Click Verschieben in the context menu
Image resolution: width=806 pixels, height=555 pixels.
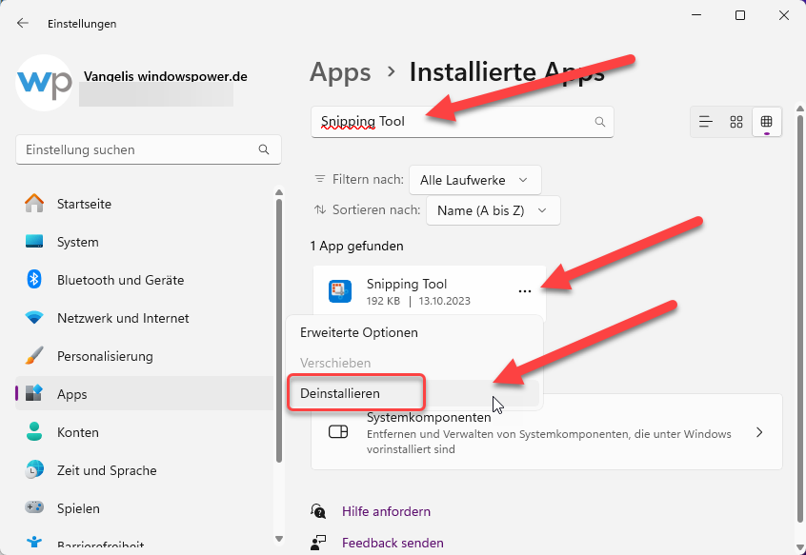[x=335, y=363]
